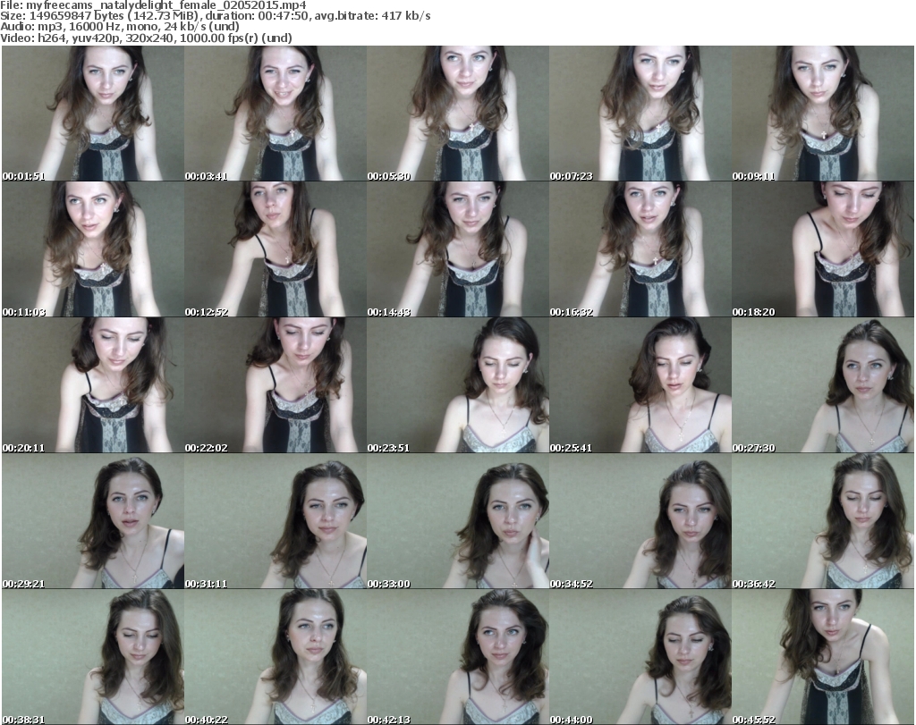Select the thumbnail timestamped 00:20:11
The height and width of the screenshot is (725, 916).
pyautogui.click(x=93, y=385)
